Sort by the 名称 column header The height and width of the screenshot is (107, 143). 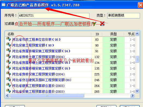[48, 34]
